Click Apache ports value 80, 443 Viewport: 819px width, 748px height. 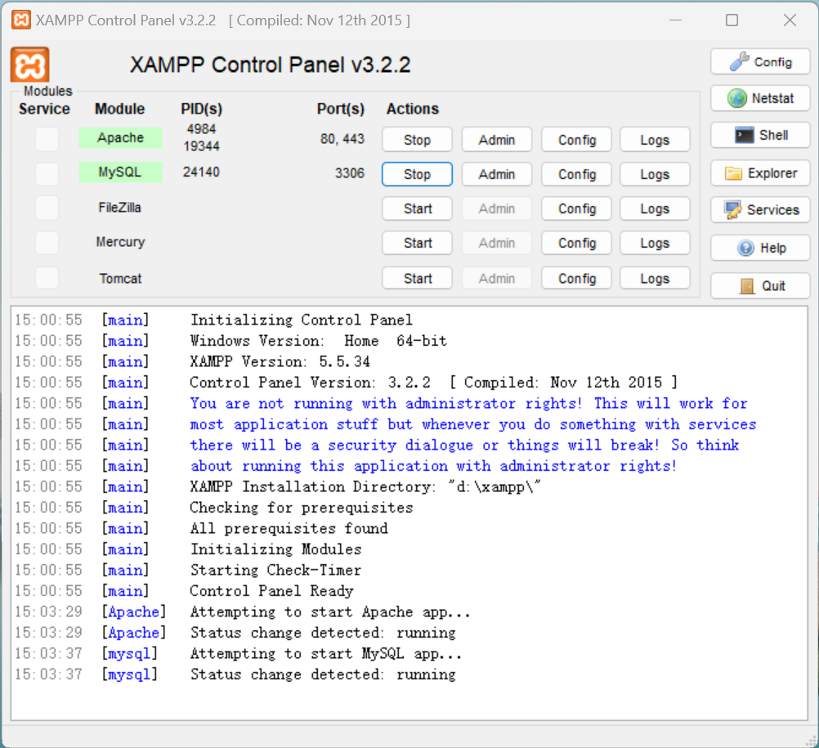(x=342, y=139)
